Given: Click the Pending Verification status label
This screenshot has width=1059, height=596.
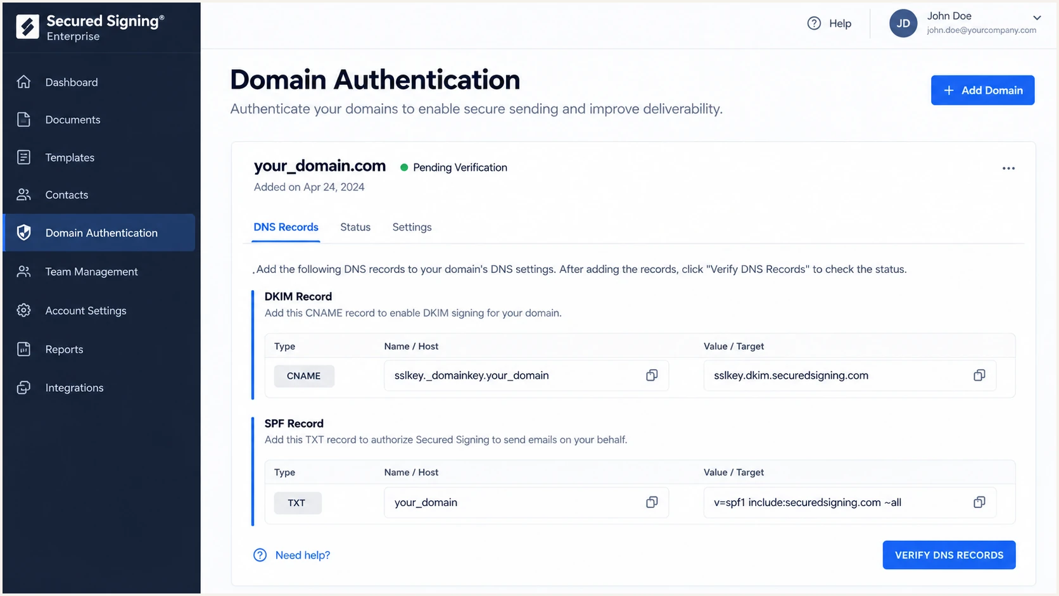Looking at the screenshot, I should pos(460,168).
